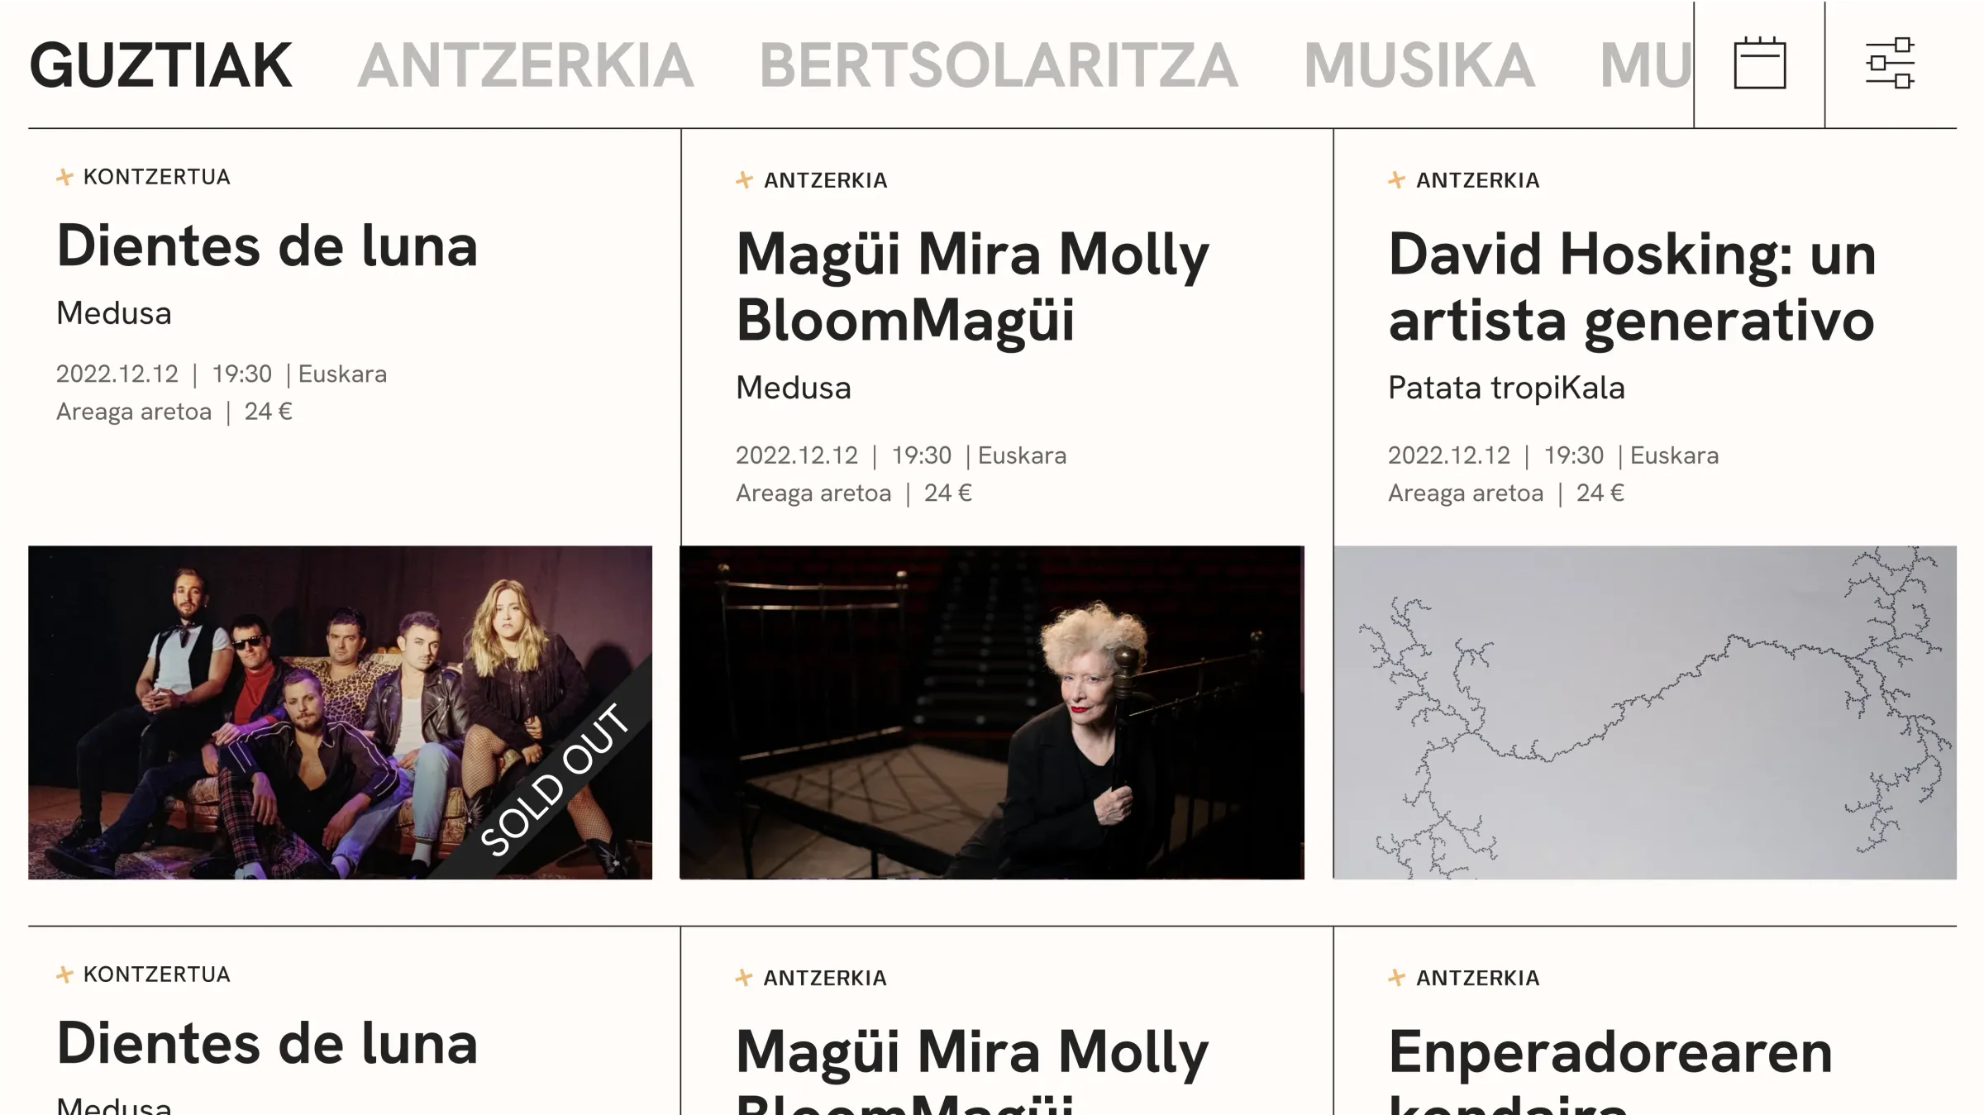Click the partially hidden MU category tab
1984x1115 pixels.
pyautogui.click(x=1645, y=65)
